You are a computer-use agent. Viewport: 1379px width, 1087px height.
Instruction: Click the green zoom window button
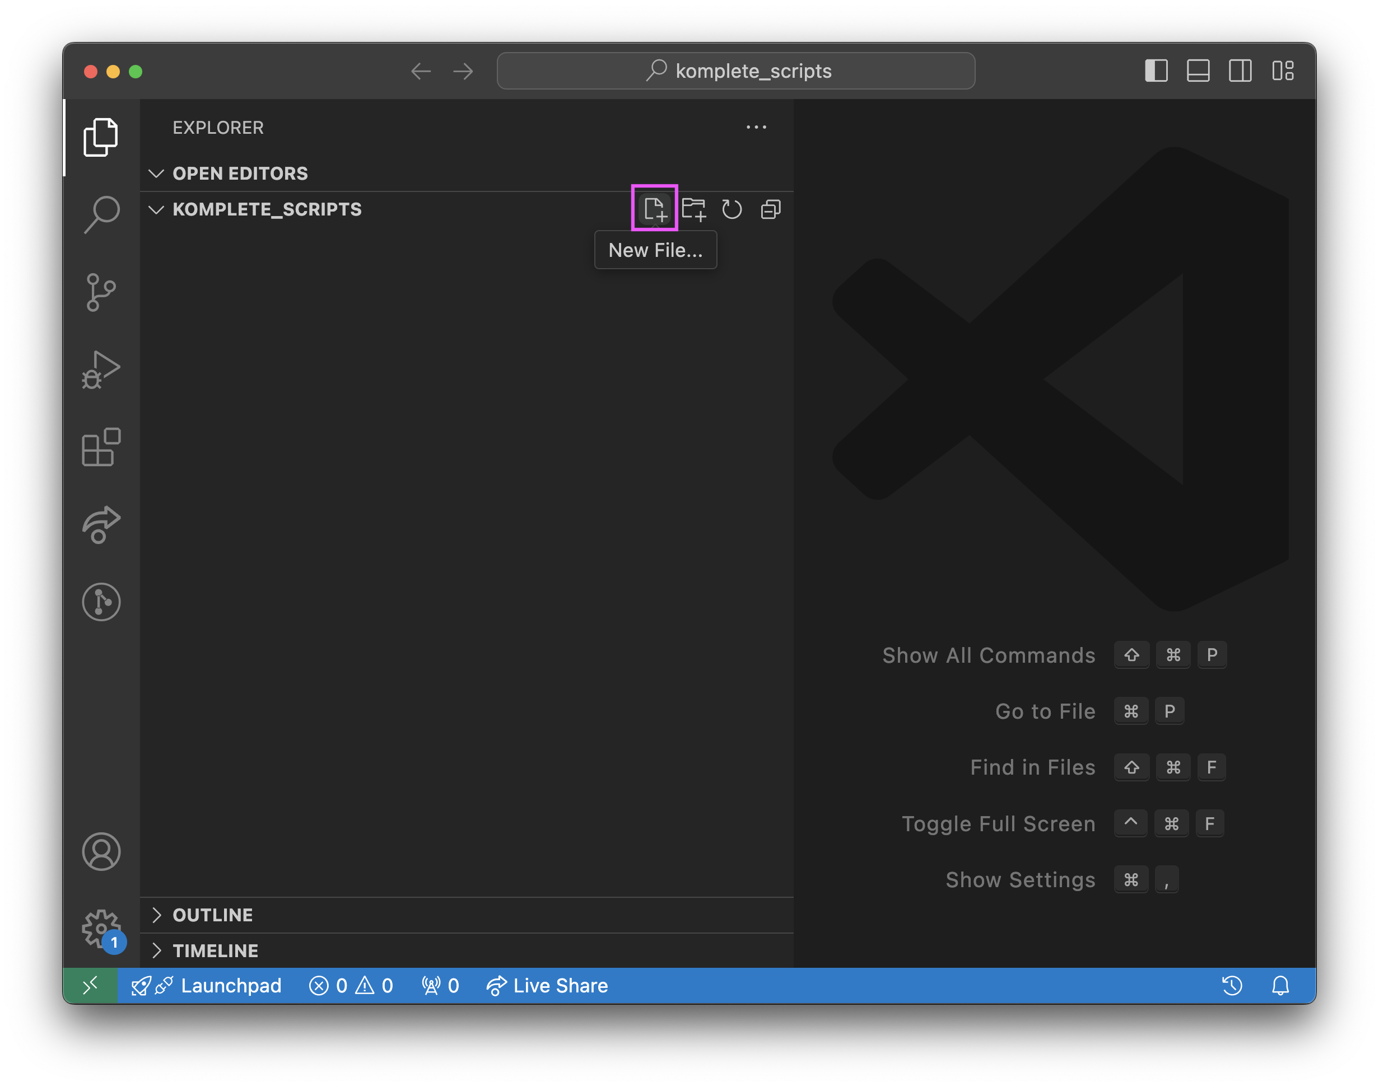click(136, 71)
